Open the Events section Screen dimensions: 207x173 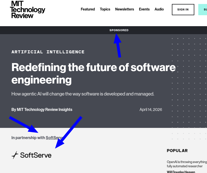tap(144, 9)
